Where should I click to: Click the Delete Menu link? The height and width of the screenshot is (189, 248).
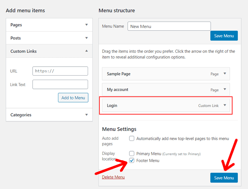(x=113, y=177)
